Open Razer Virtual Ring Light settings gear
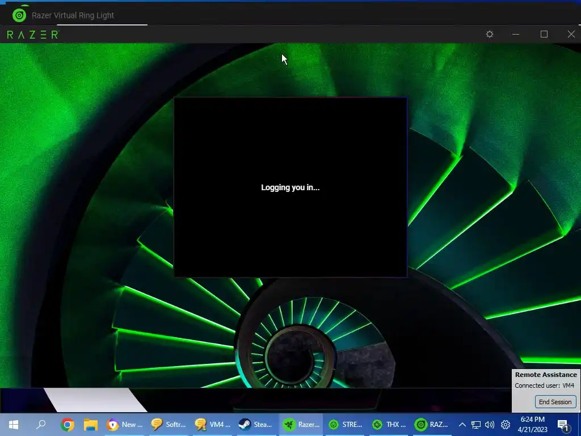This screenshot has width=581, height=436. pos(490,35)
